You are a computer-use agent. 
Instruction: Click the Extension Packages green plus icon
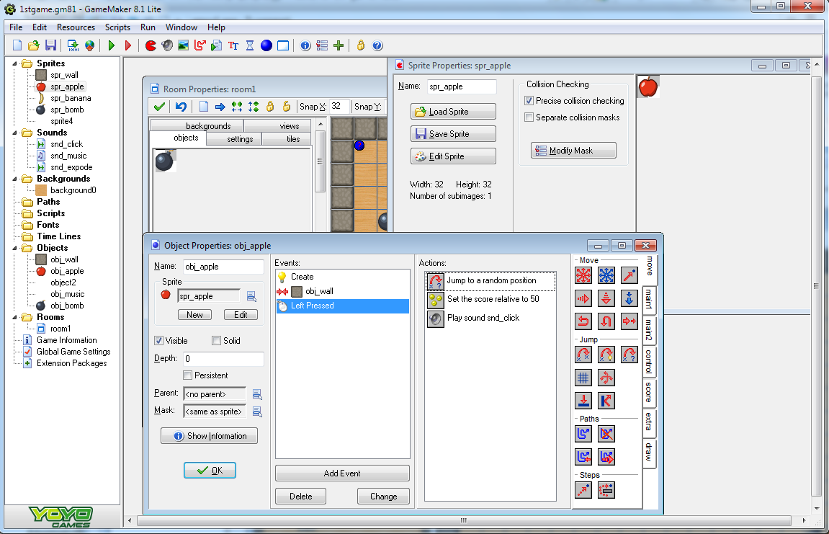click(x=339, y=45)
